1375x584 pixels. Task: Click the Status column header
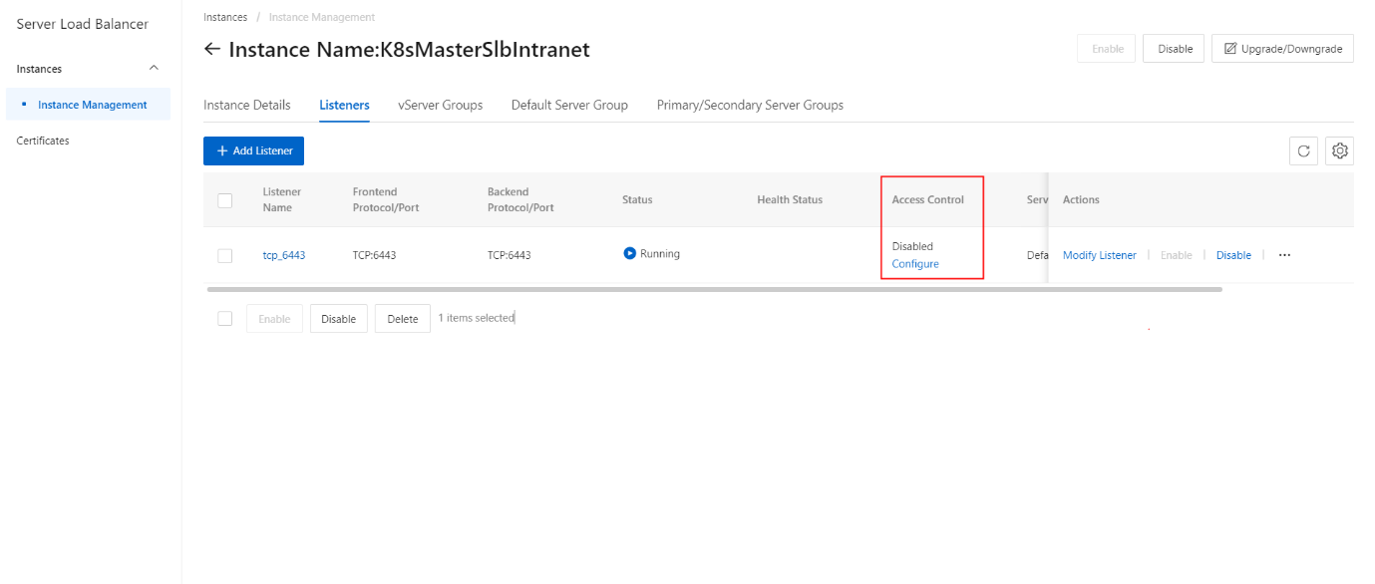pos(637,199)
